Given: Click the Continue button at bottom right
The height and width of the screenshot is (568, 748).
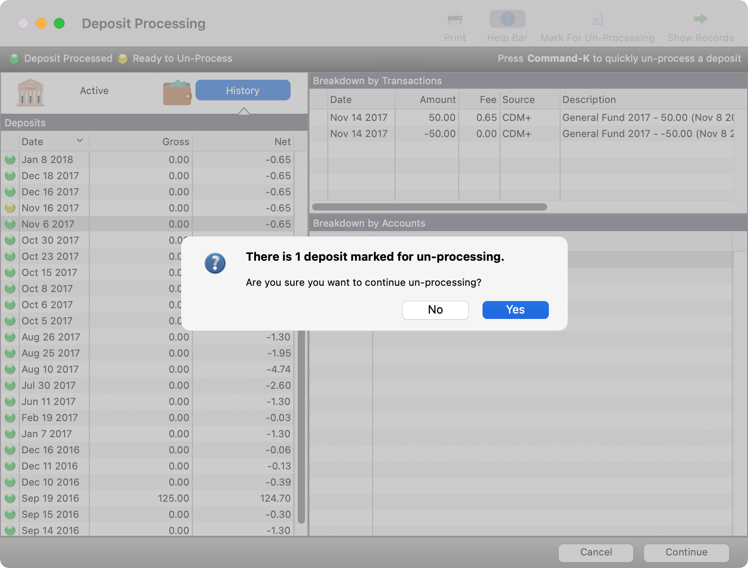Looking at the screenshot, I should click(686, 552).
